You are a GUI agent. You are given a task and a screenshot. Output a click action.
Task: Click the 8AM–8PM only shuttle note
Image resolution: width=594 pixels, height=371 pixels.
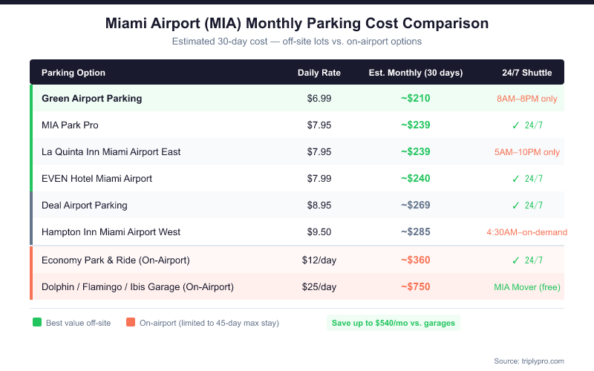tap(527, 99)
